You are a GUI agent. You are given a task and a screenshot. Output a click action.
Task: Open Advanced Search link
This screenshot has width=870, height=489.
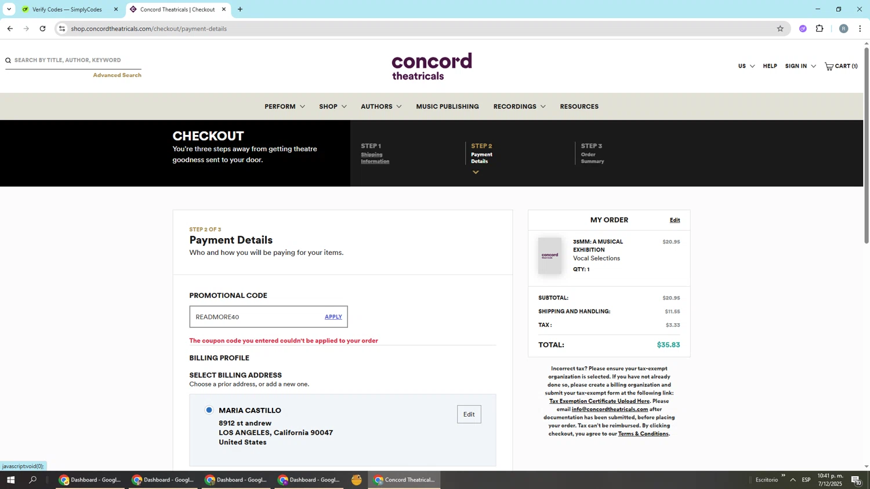(117, 75)
